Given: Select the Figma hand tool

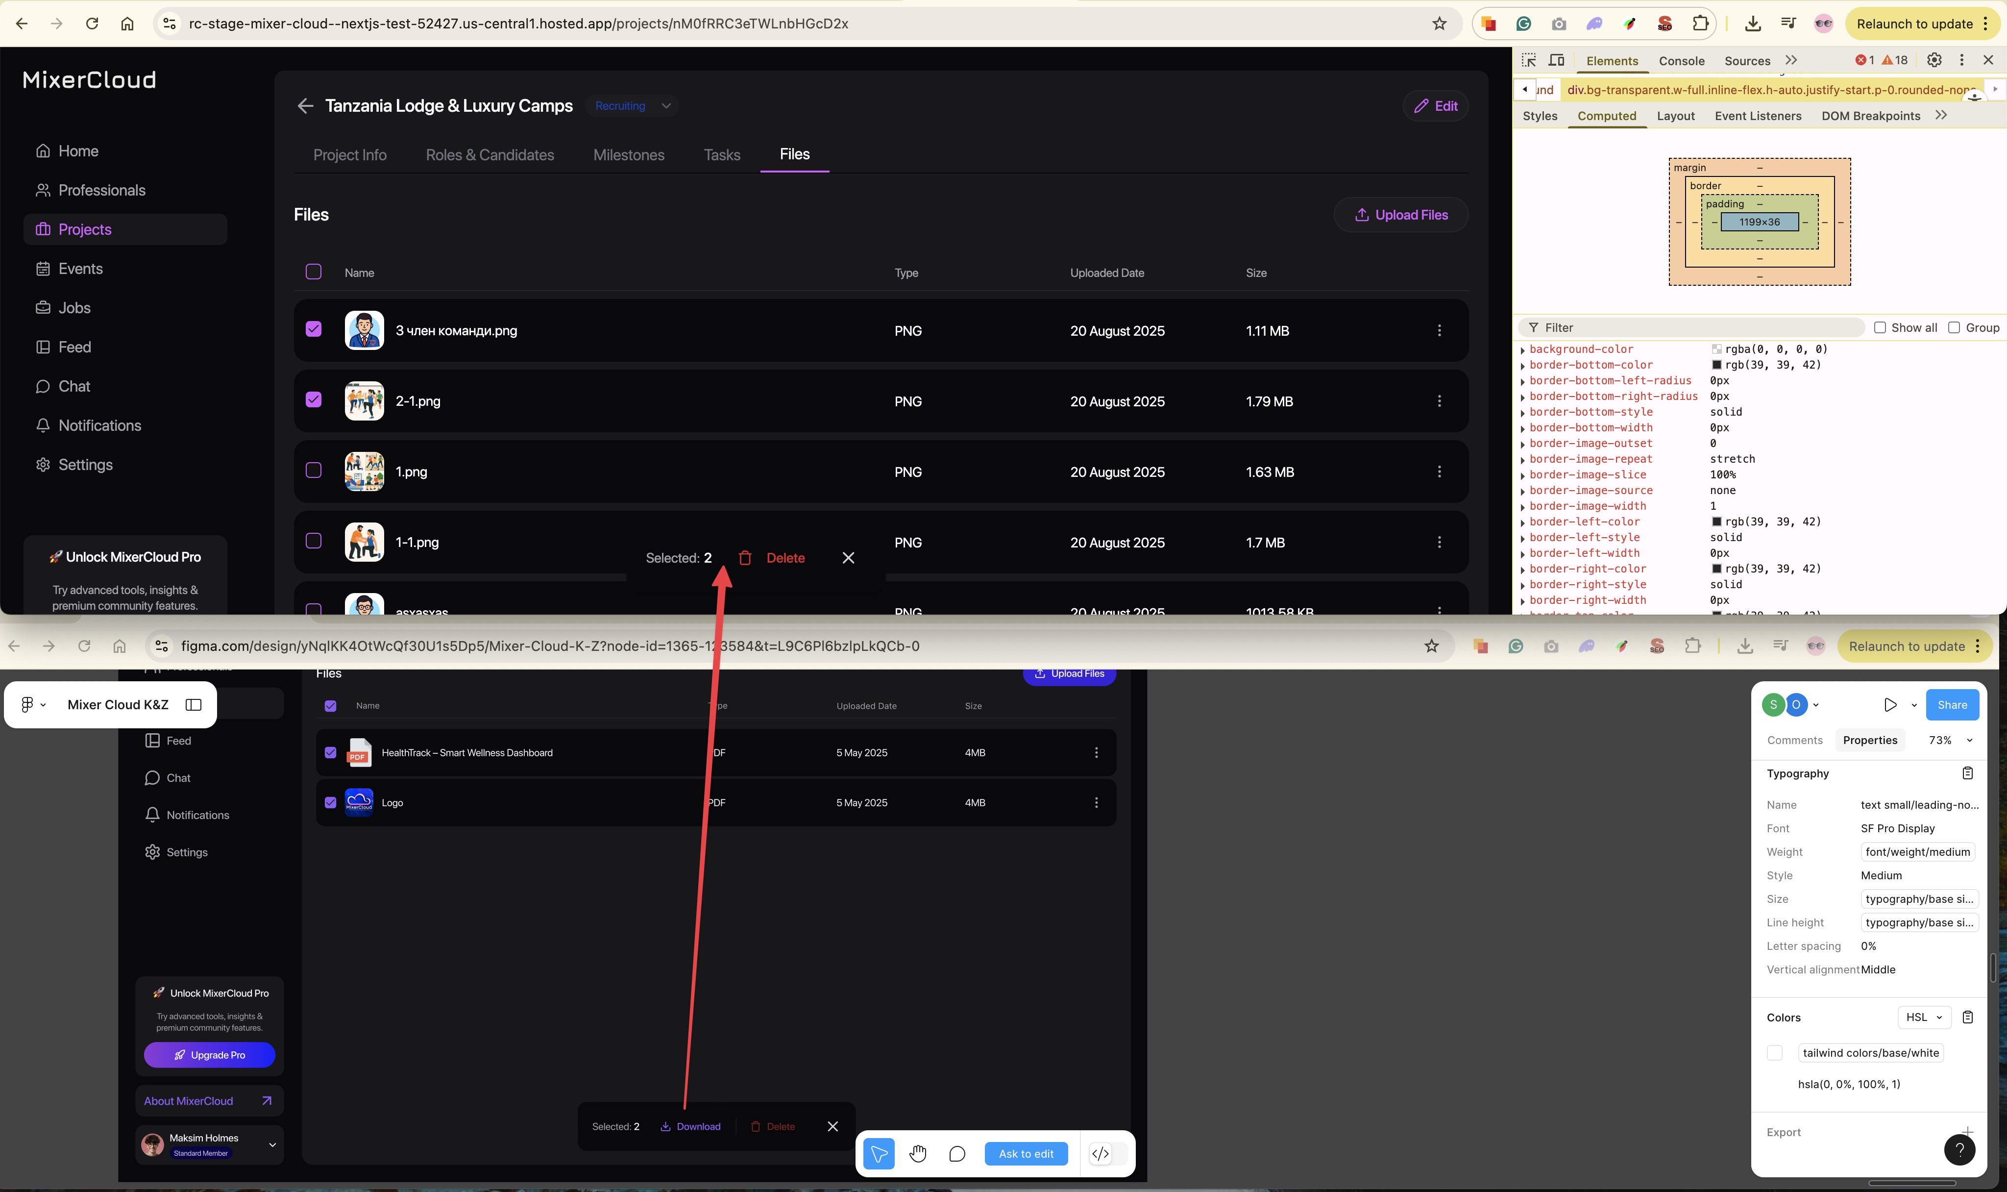Looking at the screenshot, I should coord(918,1153).
